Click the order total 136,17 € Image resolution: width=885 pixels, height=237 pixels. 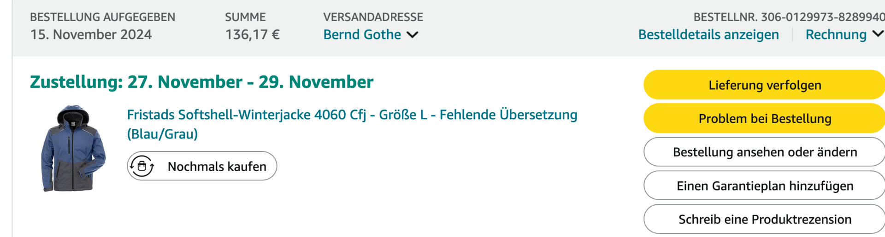coord(252,35)
